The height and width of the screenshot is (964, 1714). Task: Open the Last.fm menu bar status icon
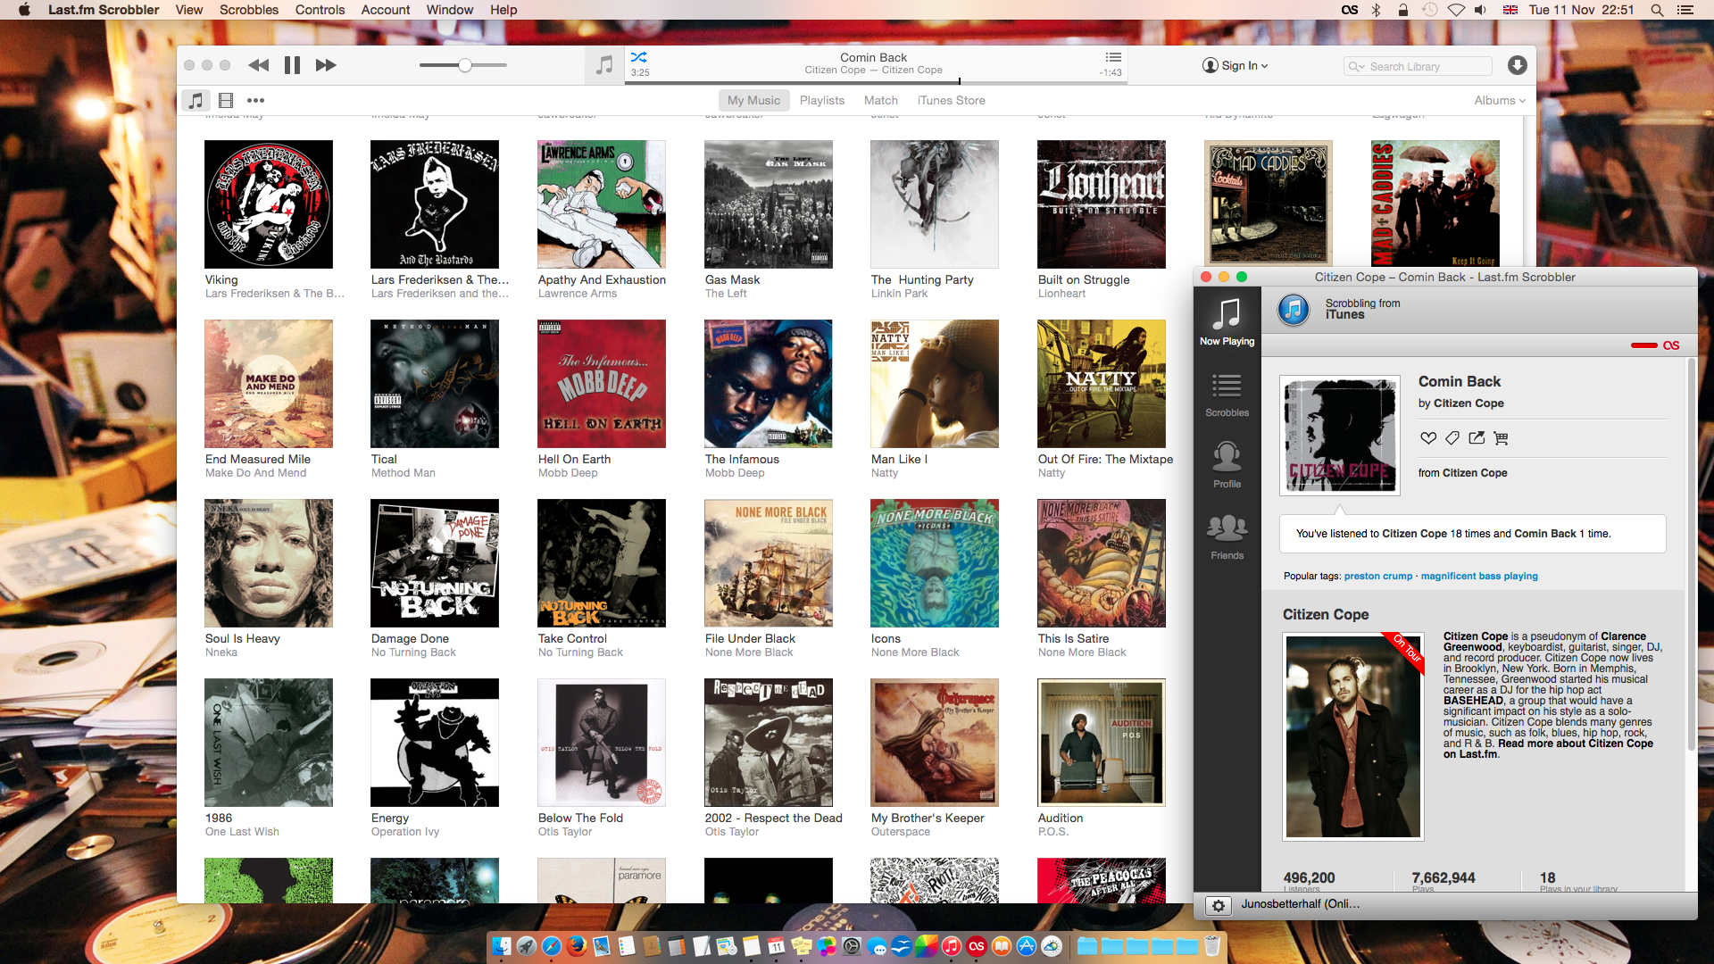[x=1350, y=10]
